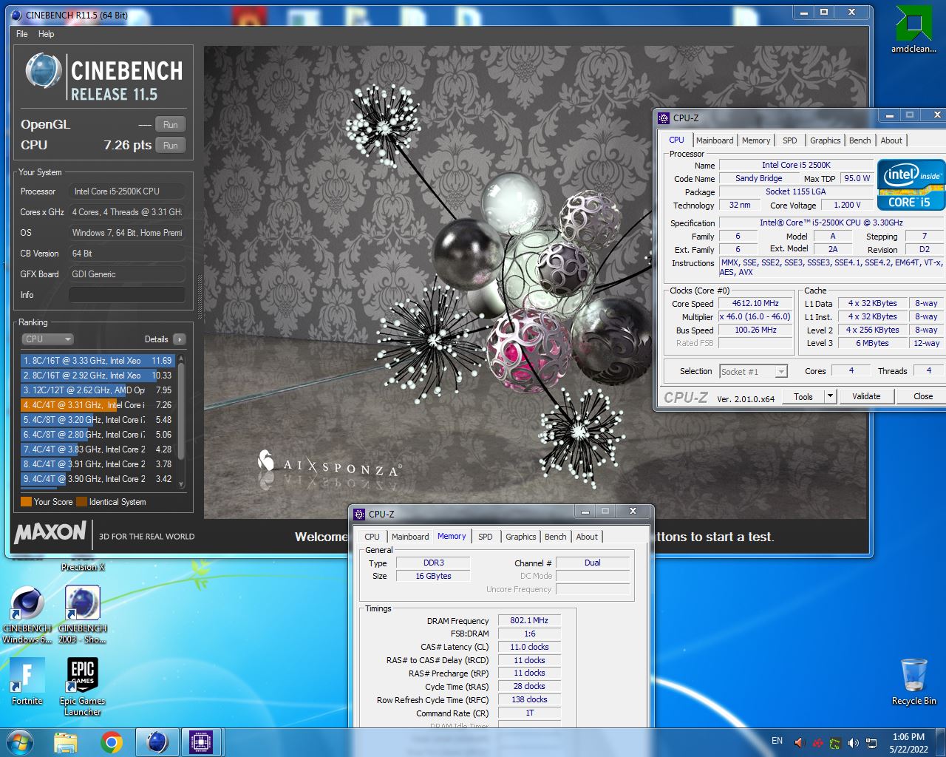Click the CPU-Z title bar icon on the CPU window
Screen dimensions: 946x757
click(664, 118)
